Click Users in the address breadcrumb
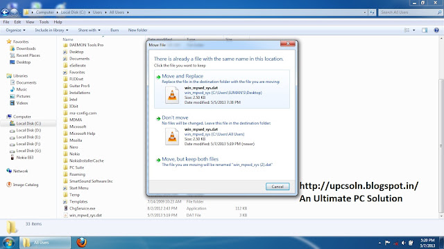 point(97,12)
